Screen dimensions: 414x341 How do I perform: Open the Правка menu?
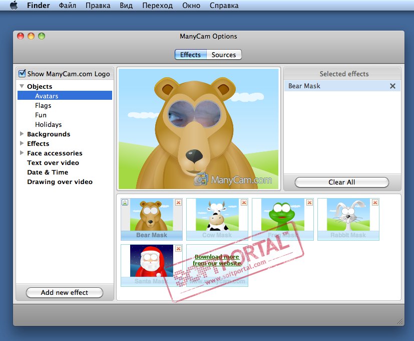98,6
